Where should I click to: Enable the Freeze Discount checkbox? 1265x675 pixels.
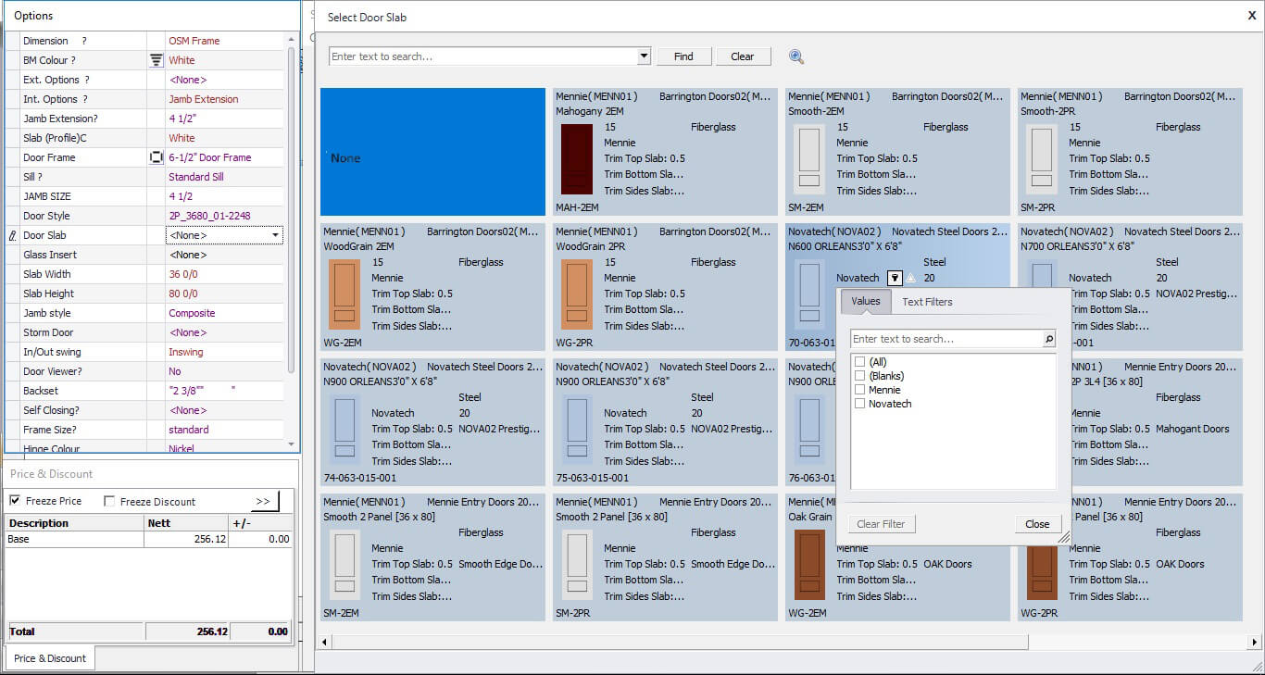(109, 502)
